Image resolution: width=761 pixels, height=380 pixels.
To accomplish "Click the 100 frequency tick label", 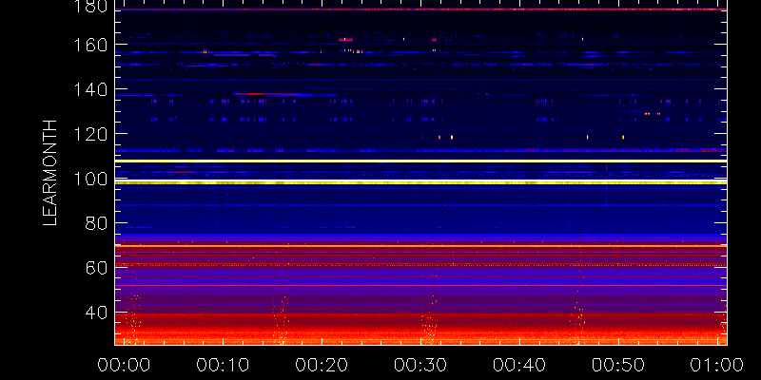I will (91, 179).
